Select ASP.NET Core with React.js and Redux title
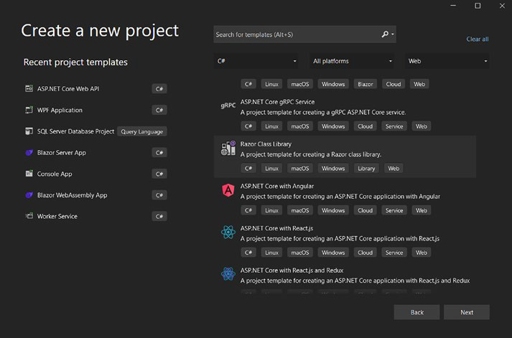512x338 pixels. pyautogui.click(x=292, y=270)
